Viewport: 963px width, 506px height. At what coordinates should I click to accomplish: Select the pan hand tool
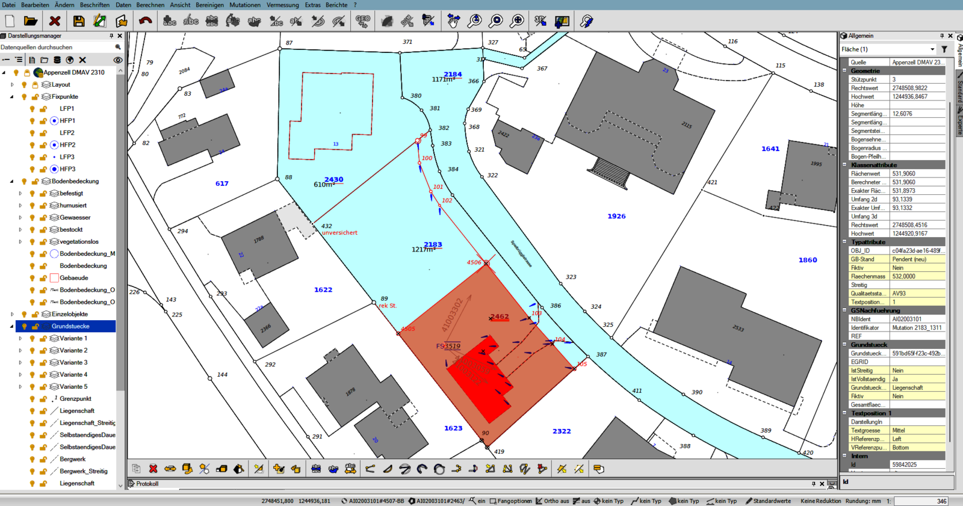(x=453, y=22)
